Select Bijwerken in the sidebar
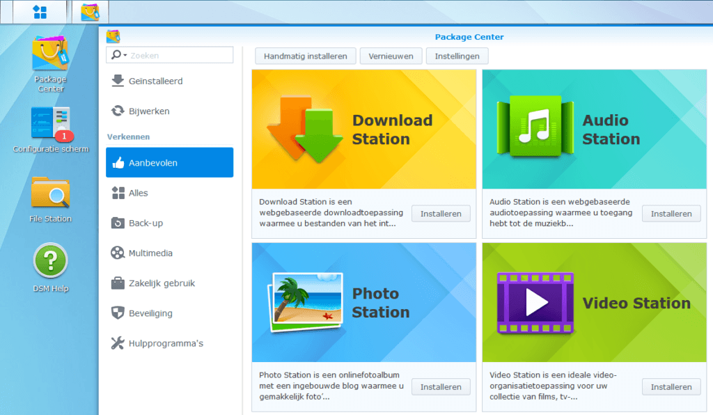Viewport: 713px width, 415px height. click(x=170, y=111)
